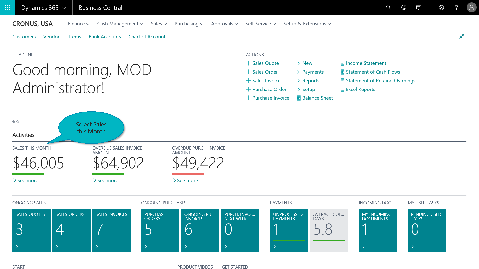Switch to the second headline dot
Screen dimensions: 479x269
coord(18,122)
